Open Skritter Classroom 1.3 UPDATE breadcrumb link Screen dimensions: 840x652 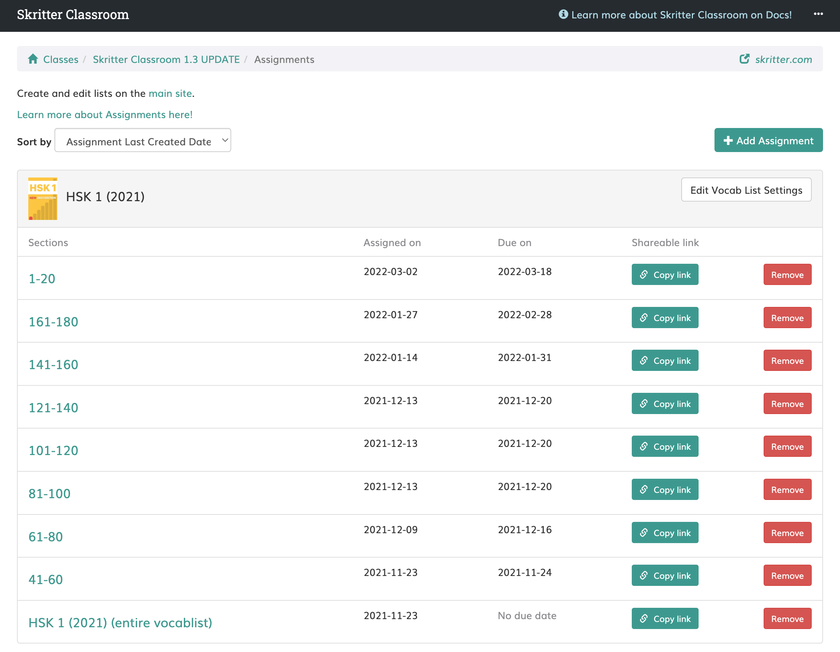pyautogui.click(x=166, y=59)
